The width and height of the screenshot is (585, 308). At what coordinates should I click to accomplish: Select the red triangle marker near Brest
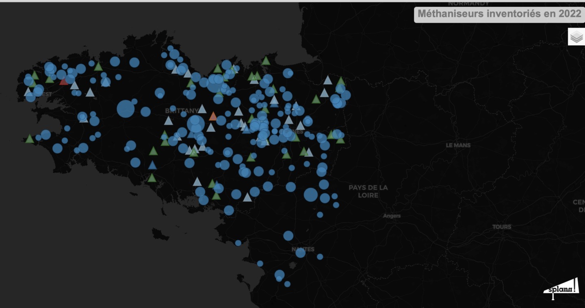click(x=64, y=81)
